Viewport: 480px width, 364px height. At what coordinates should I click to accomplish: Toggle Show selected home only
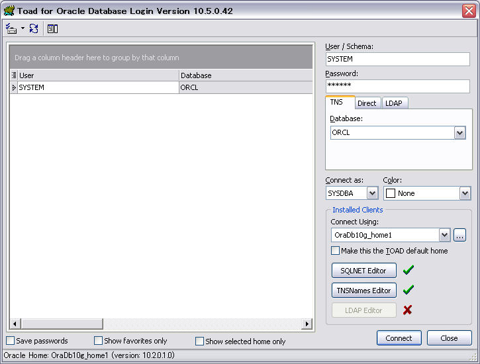(x=199, y=341)
